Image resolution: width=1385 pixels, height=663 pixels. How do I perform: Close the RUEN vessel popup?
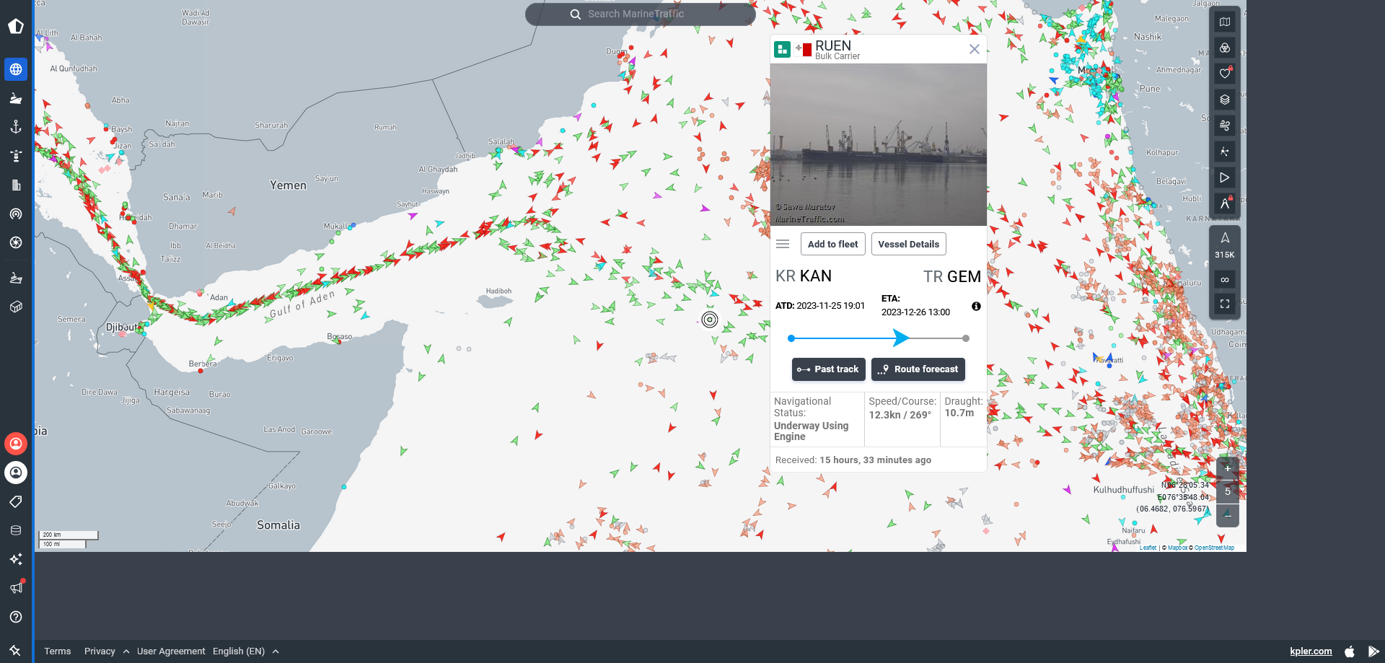click(x=974, y=49)
